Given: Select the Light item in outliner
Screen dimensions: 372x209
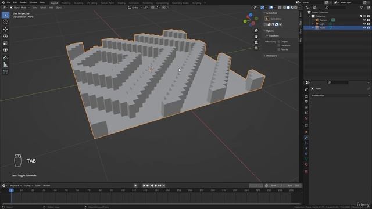Looking at the screenshot, I should (322, 24).
